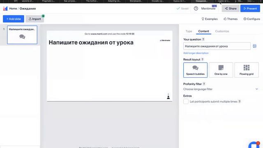This screenshot has height=148, width=263.
Task: Open the chat support bubble icon
Action: click(x=254, y=145)
